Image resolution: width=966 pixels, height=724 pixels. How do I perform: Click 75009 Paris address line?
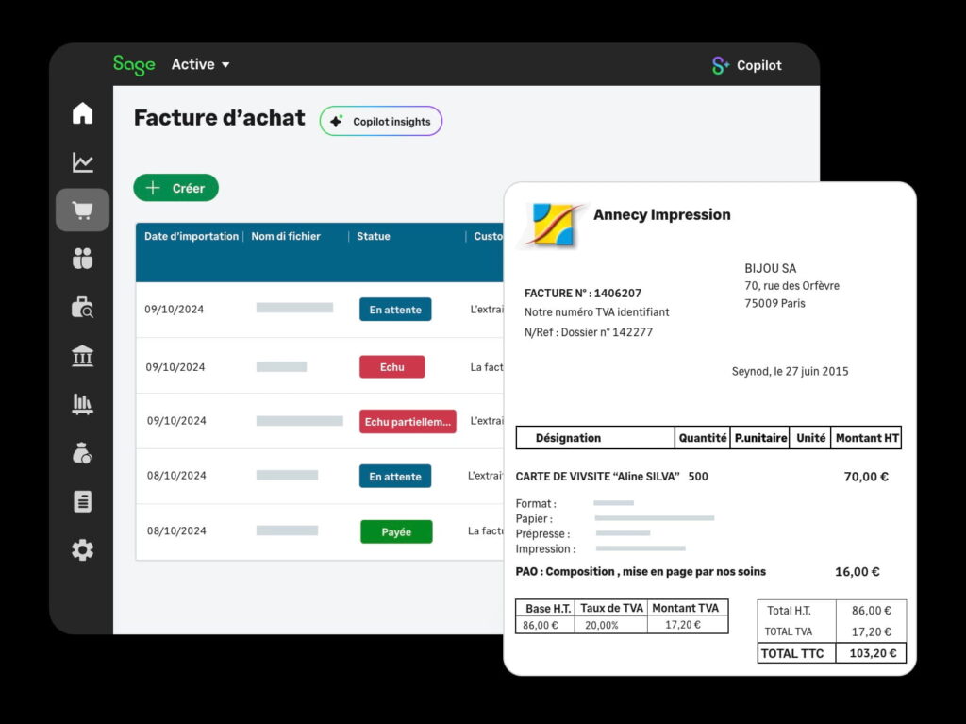[774, 303]
